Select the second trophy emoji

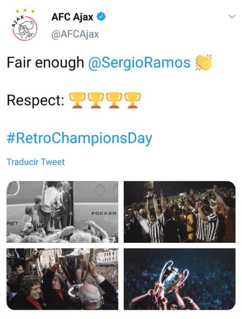click(x=96, y=100)
